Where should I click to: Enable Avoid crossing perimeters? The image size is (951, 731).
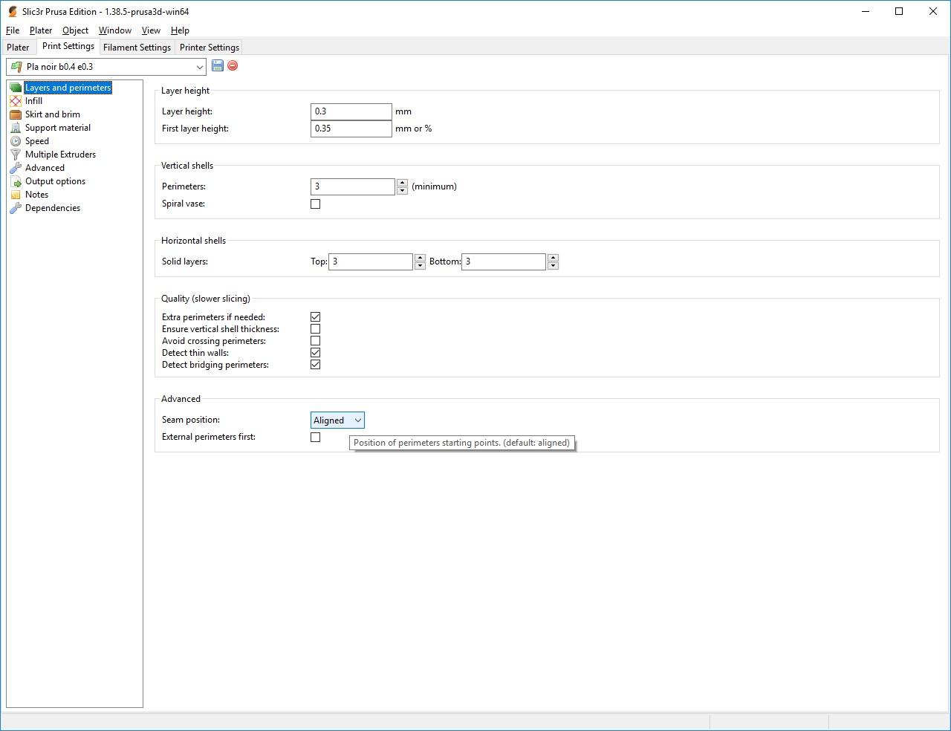point(316,341)
